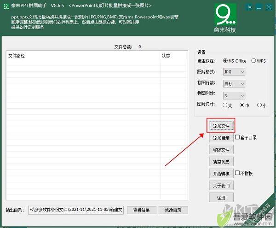Screen dimensions: 276x228
Task: Open the 图片格式 JPG dropdown
Action: pyautogui.click(x=234, y=72)
